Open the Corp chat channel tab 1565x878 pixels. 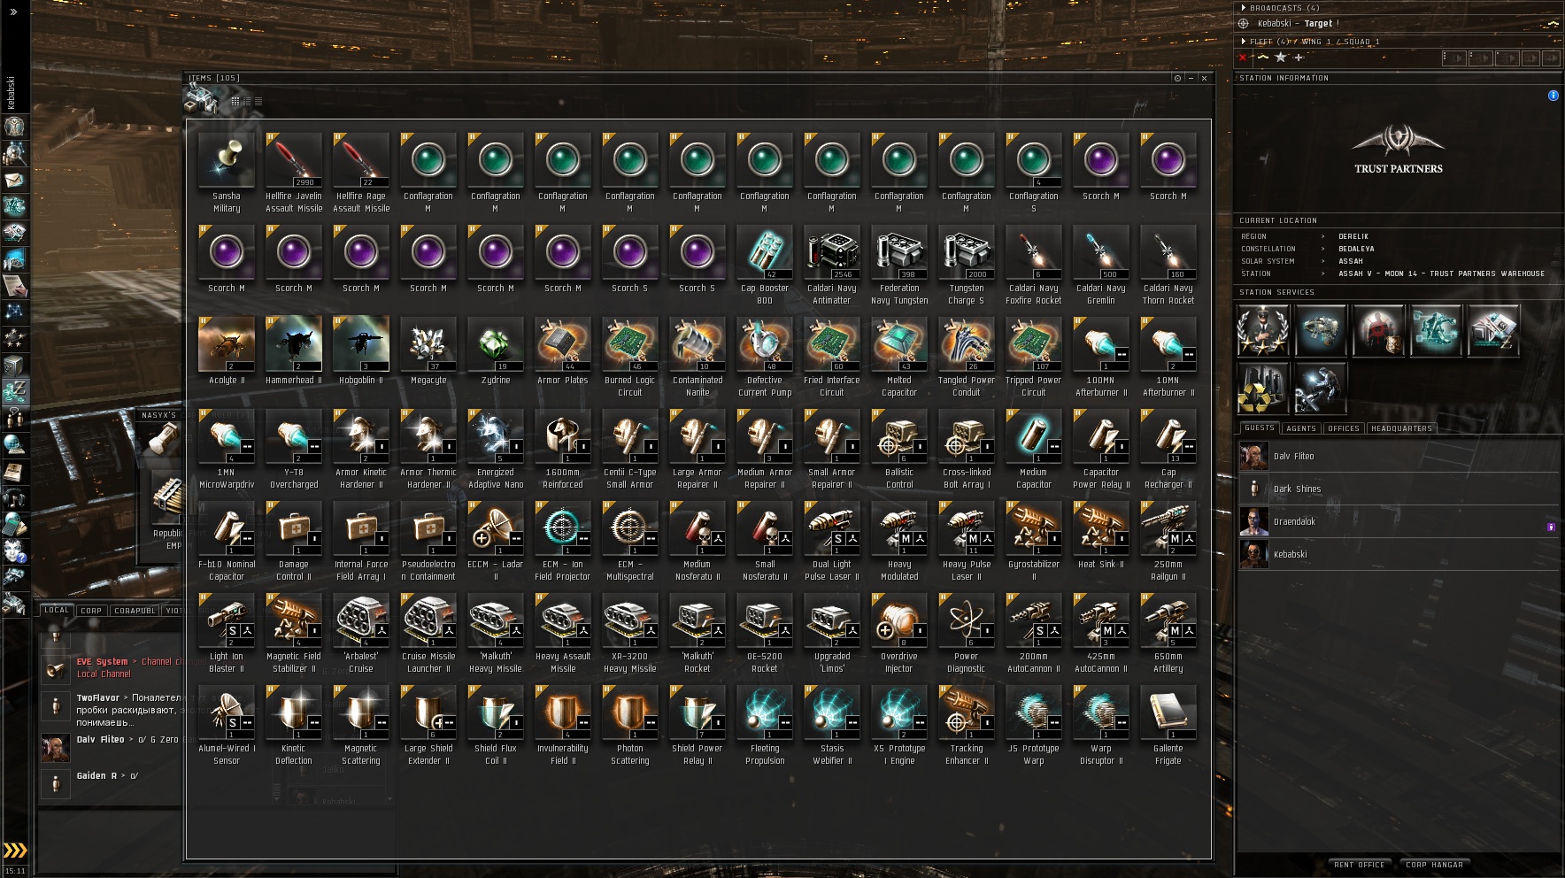click(91, 611)
